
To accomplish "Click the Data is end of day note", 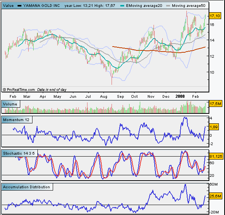I will coord(52,90).
